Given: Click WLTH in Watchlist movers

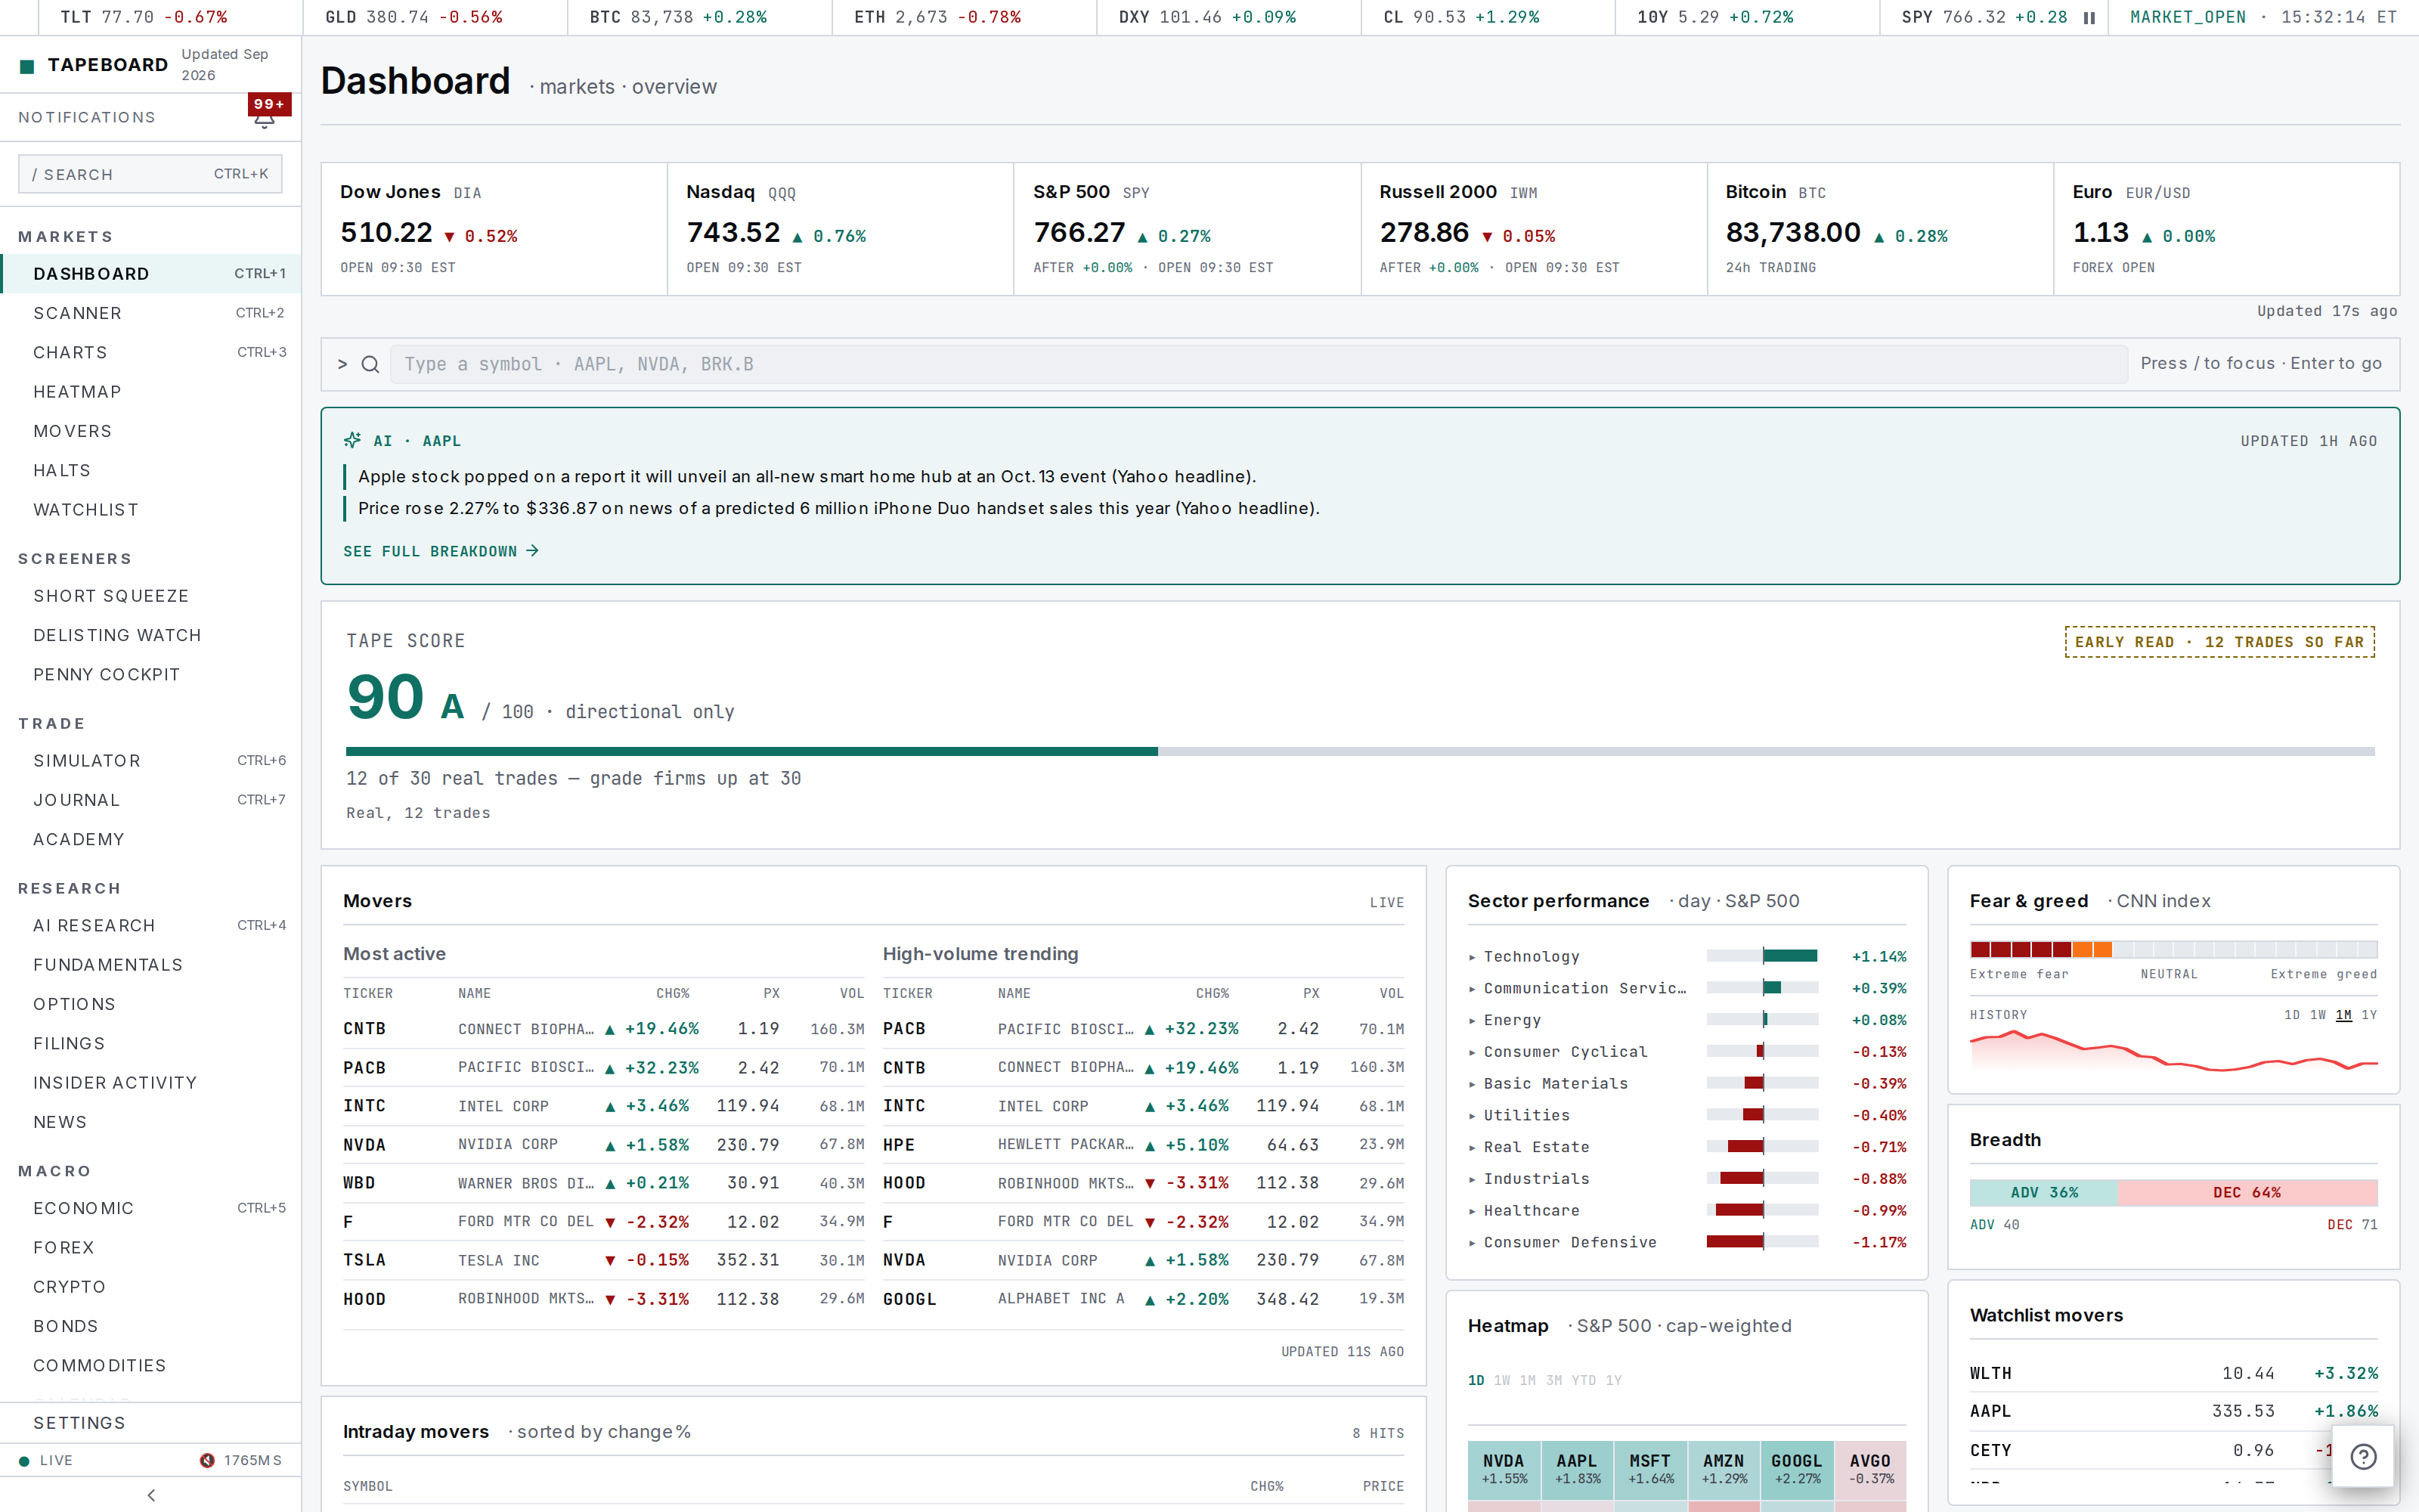Looking at the screenshot, I should (x=2173, y=1374).
